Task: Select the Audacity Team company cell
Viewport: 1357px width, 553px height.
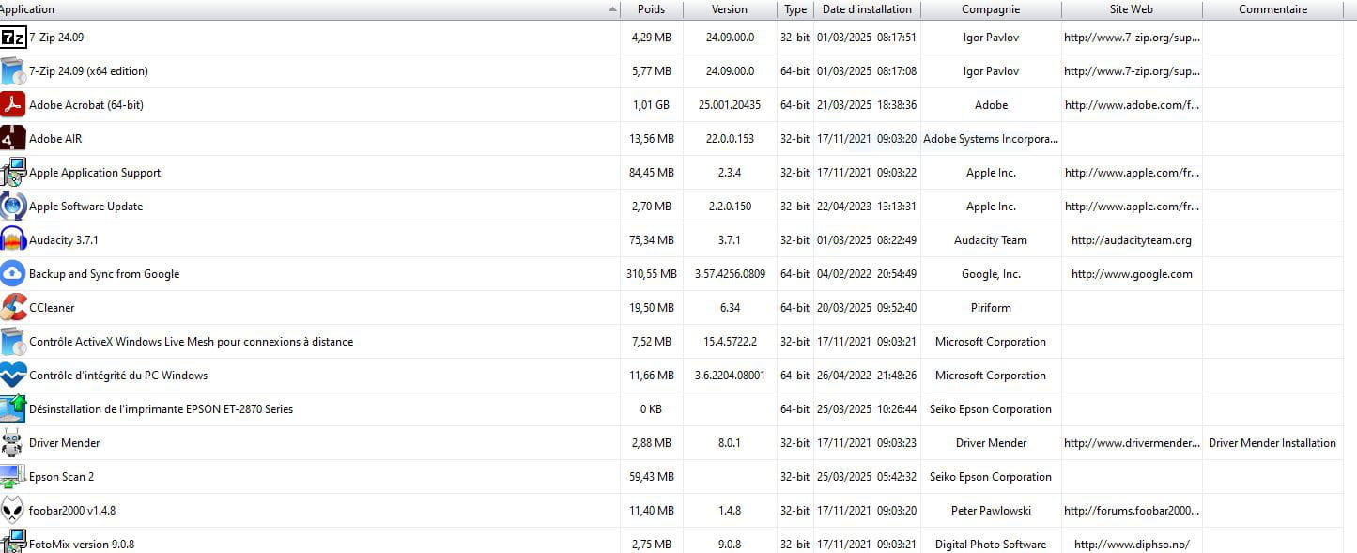Action: pyautogui.click(x=991, y=240)
